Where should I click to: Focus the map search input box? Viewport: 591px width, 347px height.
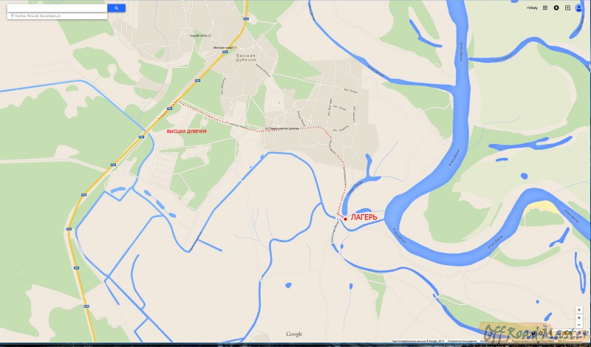(57, 8)
